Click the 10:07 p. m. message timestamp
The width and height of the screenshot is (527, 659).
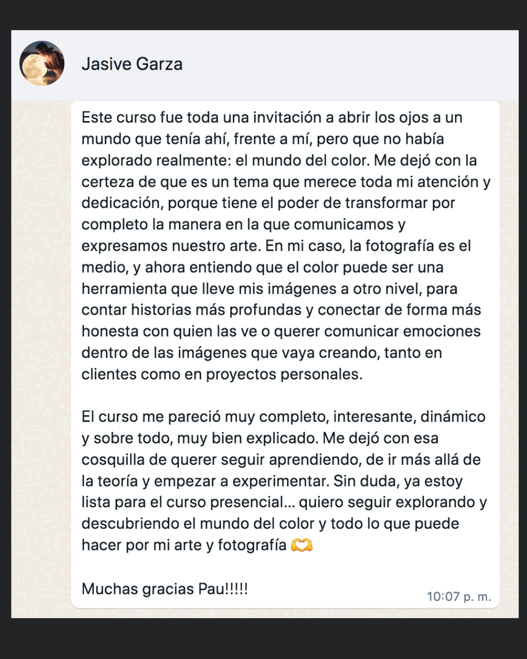(x=459, y=597)
